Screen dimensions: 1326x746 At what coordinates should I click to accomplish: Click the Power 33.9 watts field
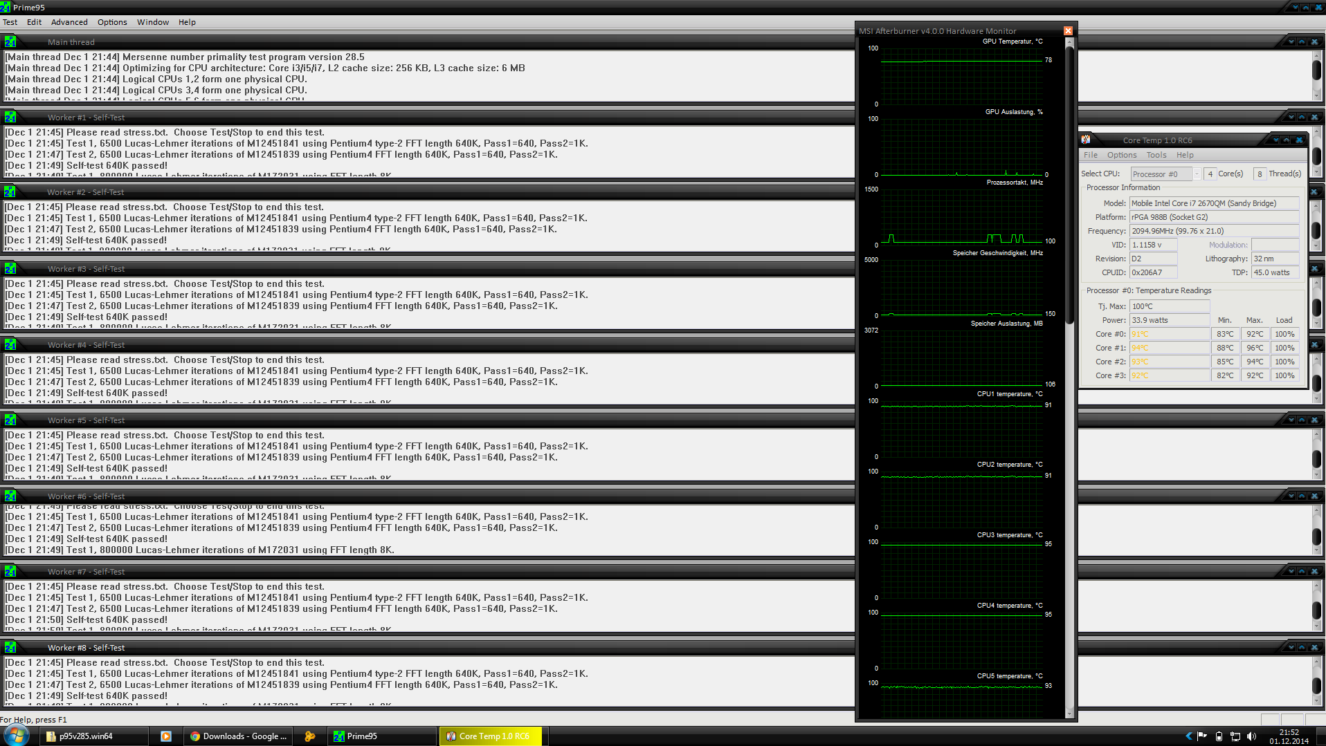(x=1170, y=320)
